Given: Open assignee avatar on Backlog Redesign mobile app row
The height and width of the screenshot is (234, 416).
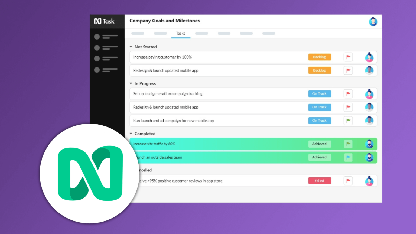Looking at the screenshot, I should (369, 70).
